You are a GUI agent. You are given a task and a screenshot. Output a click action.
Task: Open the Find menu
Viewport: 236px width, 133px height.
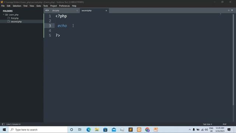(x=25, y=6)
